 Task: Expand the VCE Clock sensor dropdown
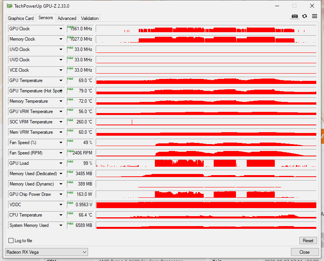click(x=61, y=70)
